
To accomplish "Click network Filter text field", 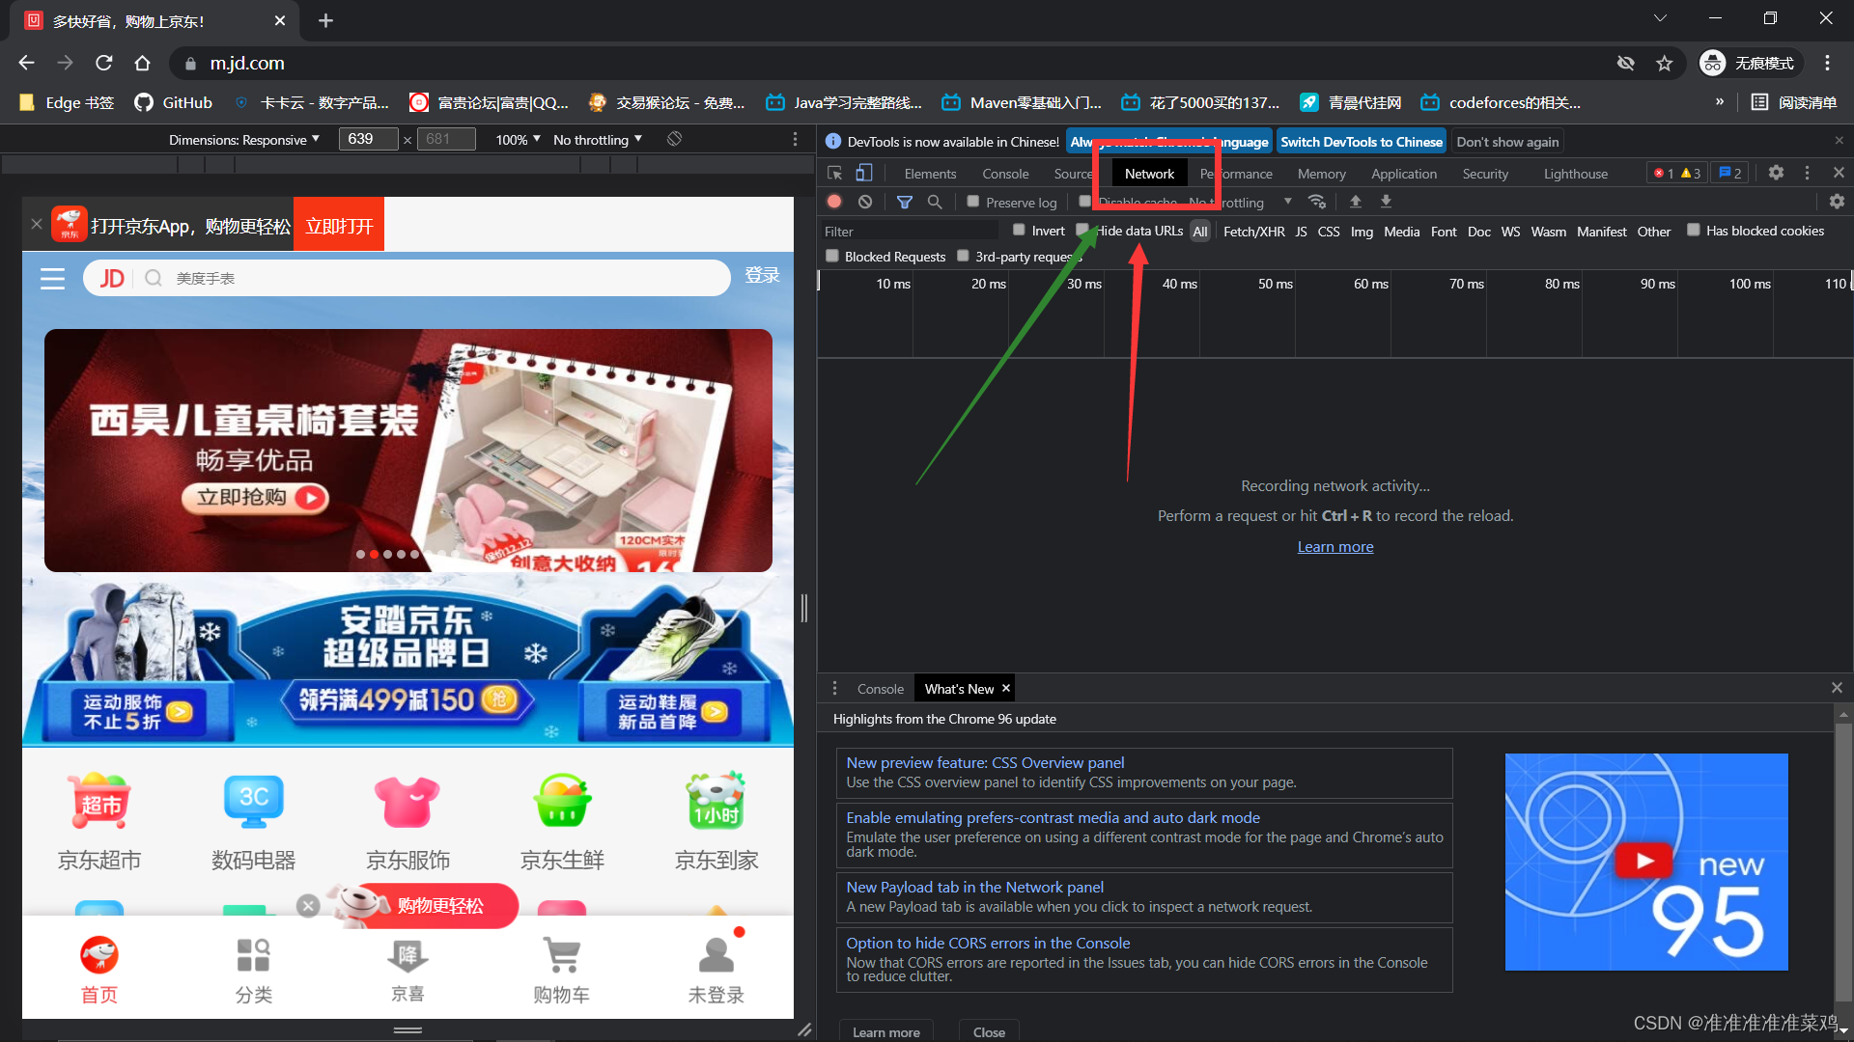I will click(x=909, y=232).
